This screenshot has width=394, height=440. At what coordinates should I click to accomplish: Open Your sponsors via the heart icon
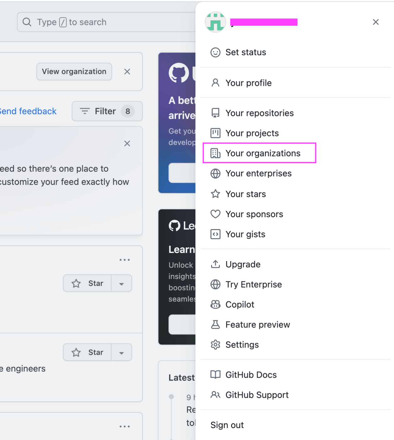[x=216, y=214]
